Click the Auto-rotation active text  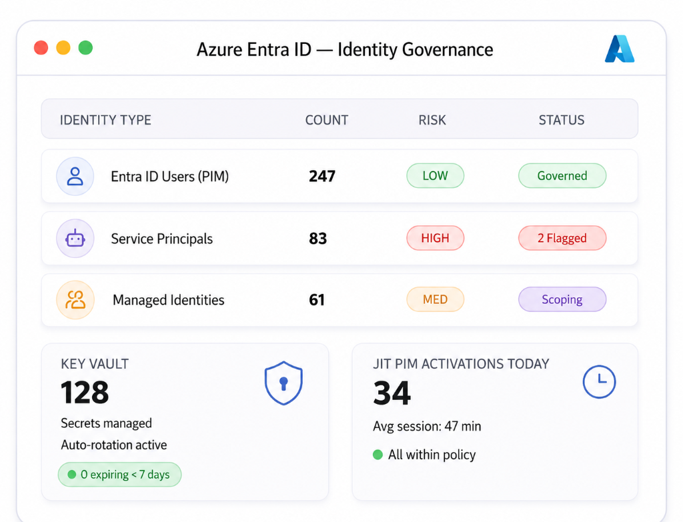[113, 445]
